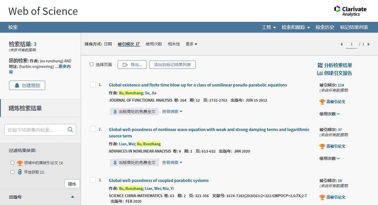Screen dimensions: 378x205
Task: Open search history (检索历史) in the nav bar
Action: [x=325, y=27]
